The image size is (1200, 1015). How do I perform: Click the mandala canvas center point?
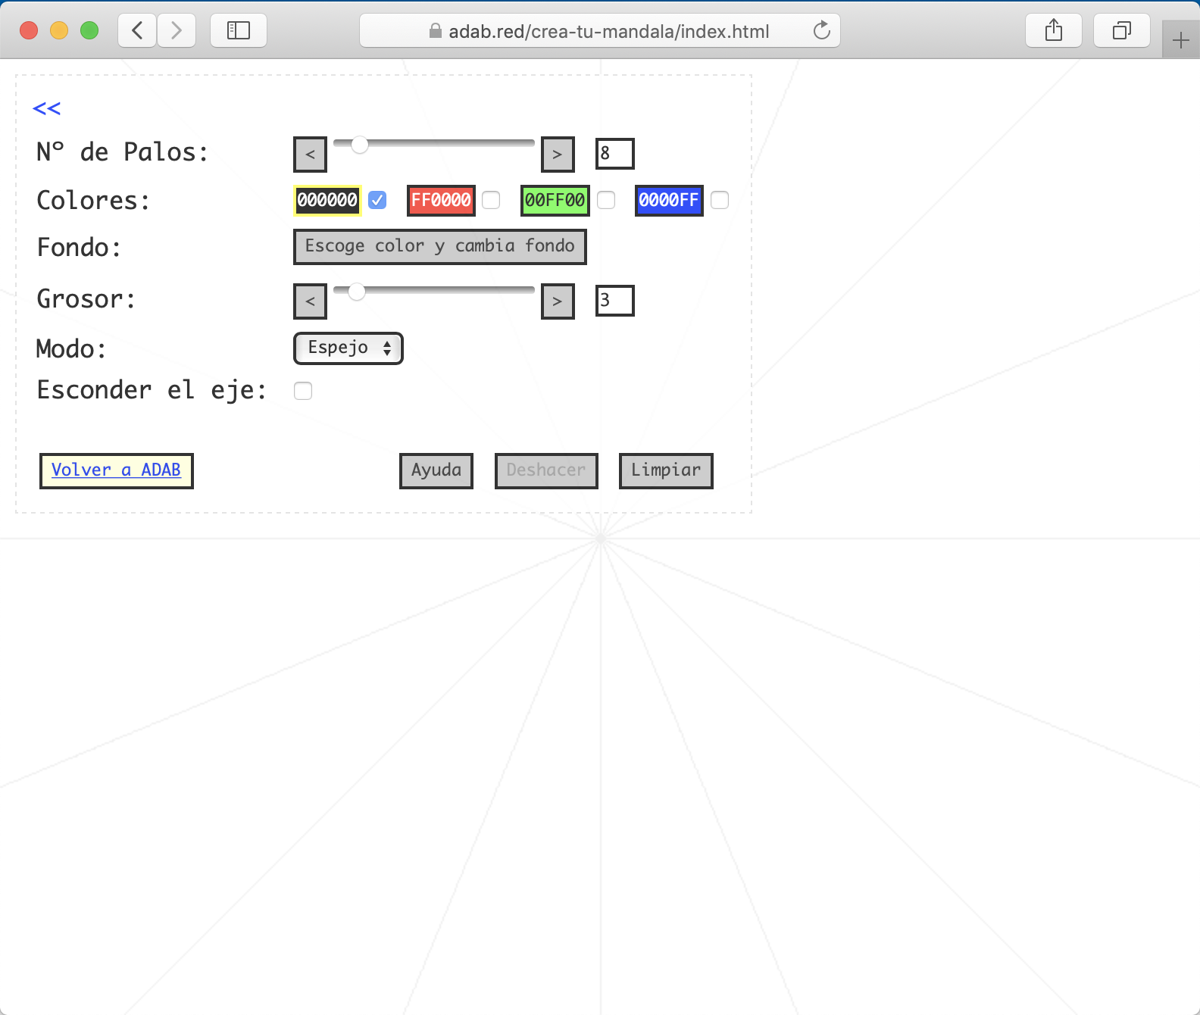click(x=601, y=539)
